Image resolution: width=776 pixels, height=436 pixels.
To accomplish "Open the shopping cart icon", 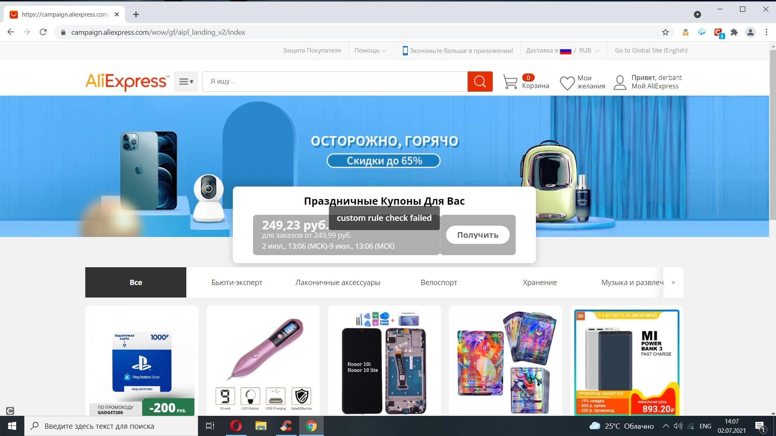I will 510,82.
